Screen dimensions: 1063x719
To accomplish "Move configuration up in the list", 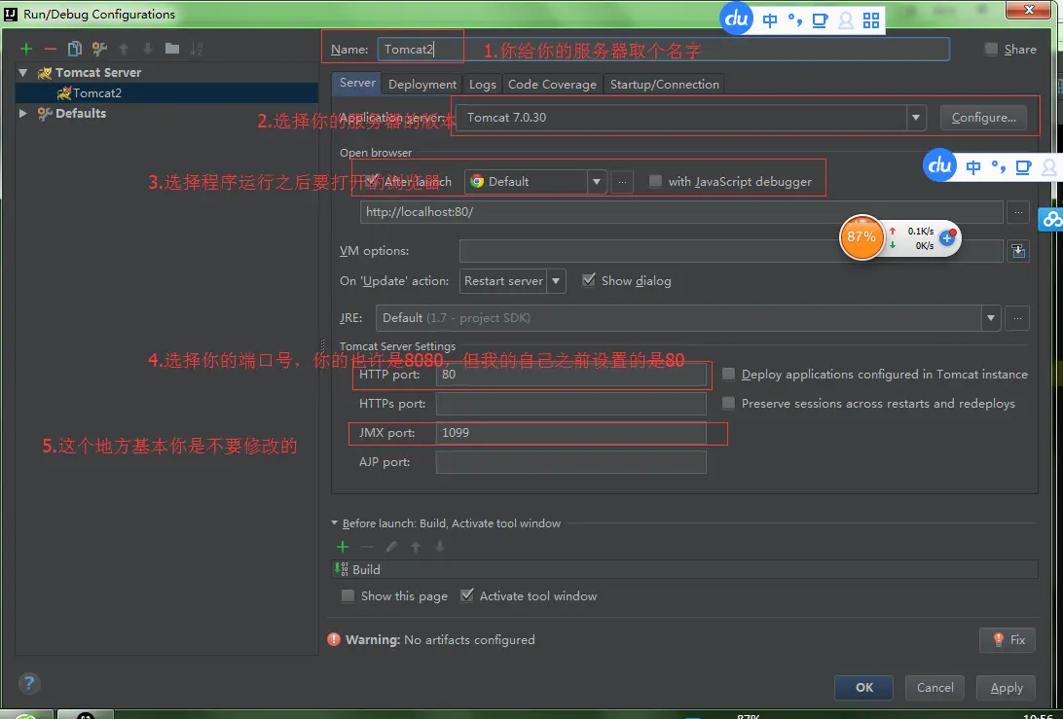I will pos(124,49).
